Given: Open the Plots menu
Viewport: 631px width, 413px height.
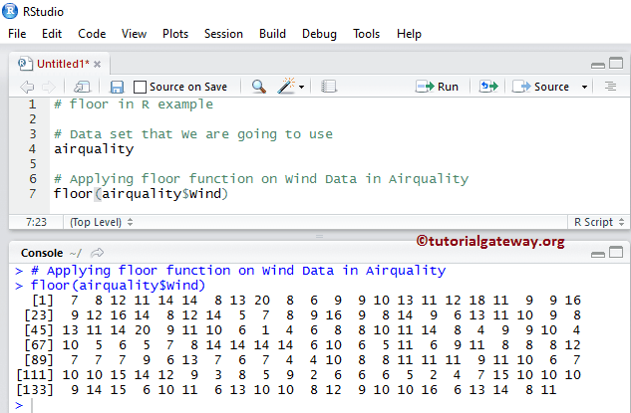Looking at the screenshot, I should pos(175,34).
